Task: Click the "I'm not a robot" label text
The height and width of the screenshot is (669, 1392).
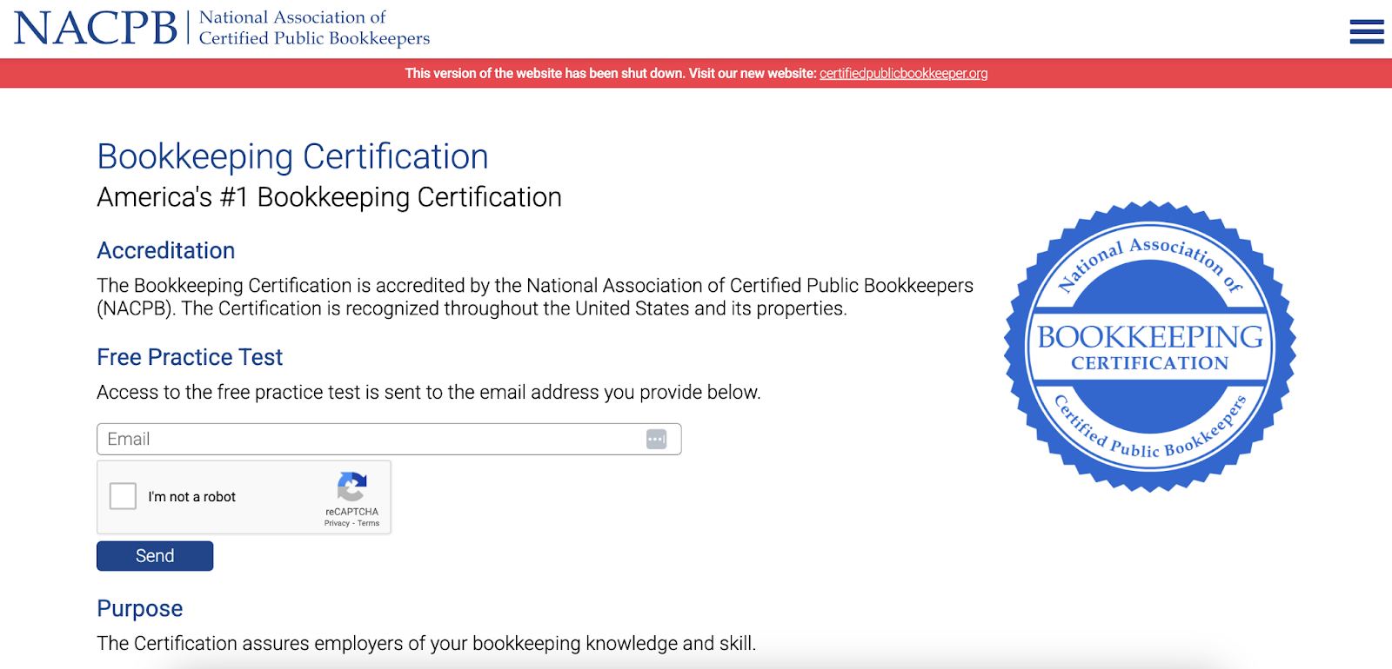Action: click(x=191, y=497)
